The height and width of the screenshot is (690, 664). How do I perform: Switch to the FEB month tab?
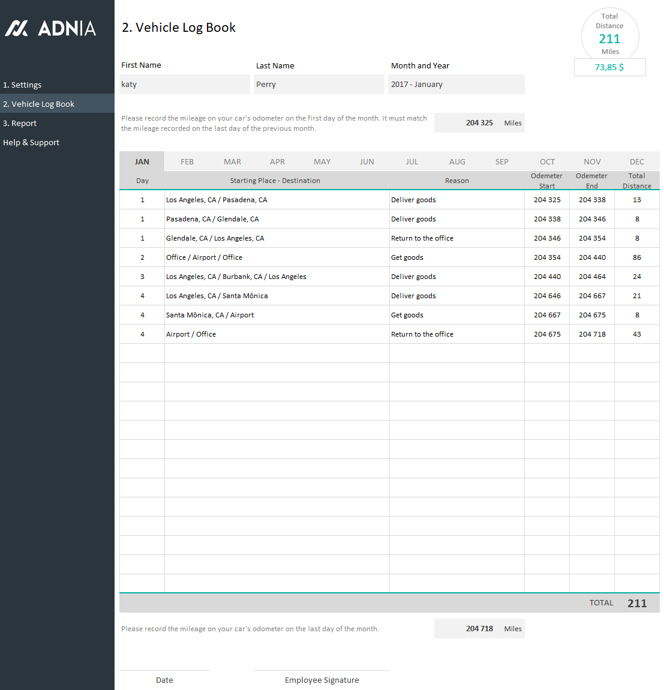pyautogui.click(x=187, y=161)
